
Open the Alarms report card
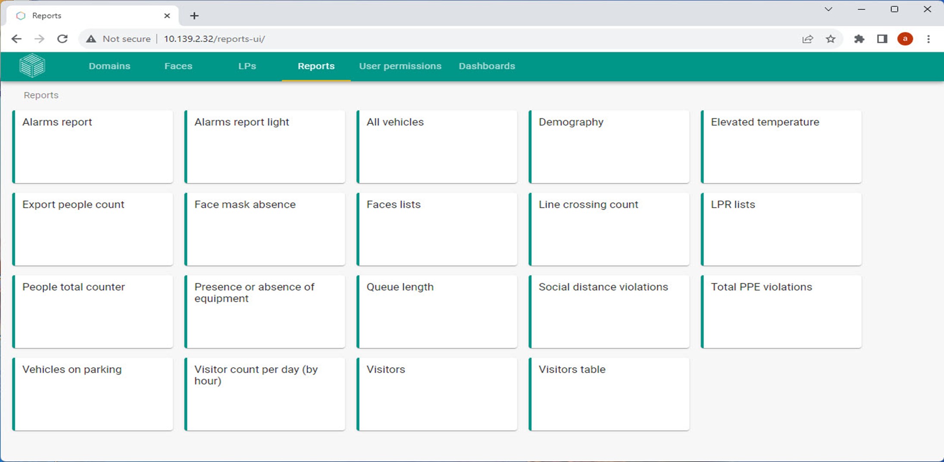pyautogui.click(x=93, y=146)
